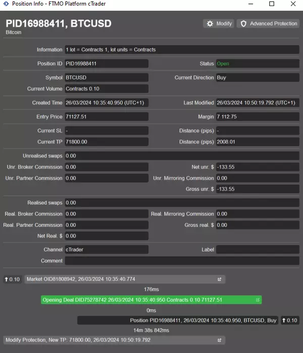Click the up-arrow 0.10 badge beside Position row

pos(290,320)
